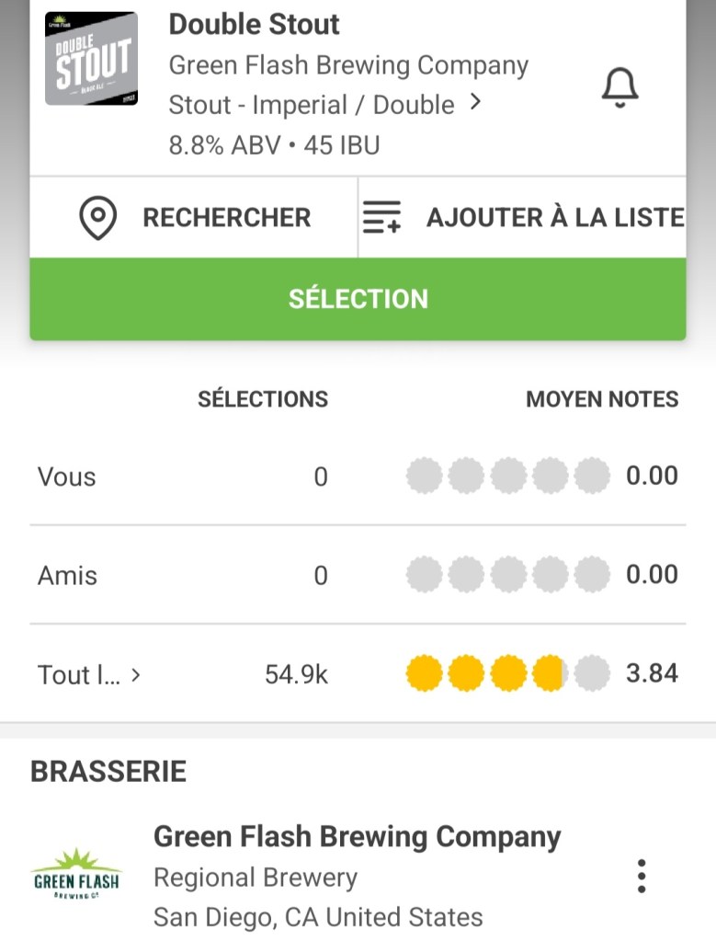Image resolution: width=716 pixels, height=941 pixels.
Task: Tap the 54.9k selections count
Action: (x=296, y=674)
